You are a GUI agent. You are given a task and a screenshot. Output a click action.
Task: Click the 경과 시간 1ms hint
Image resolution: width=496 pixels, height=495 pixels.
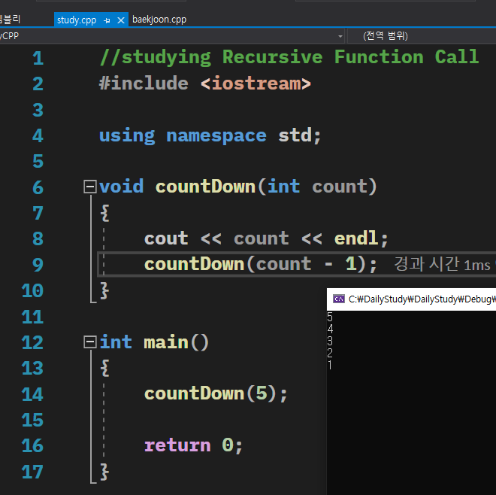[442, 264]
